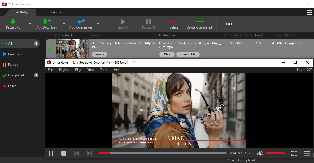Image resolution: width=314 pixels, height=163 pixels.
Task: Mute the player audio speaker icon
Action: 260,153
